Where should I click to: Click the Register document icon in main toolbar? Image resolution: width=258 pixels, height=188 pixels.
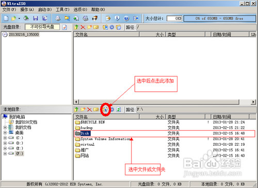(108, 18)
